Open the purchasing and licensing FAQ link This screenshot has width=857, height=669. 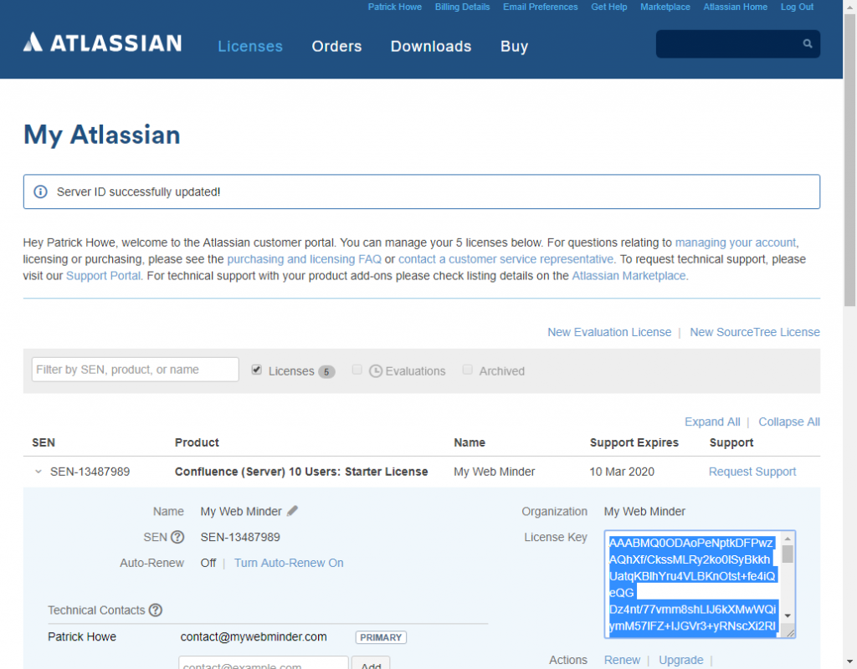(304, 259)
